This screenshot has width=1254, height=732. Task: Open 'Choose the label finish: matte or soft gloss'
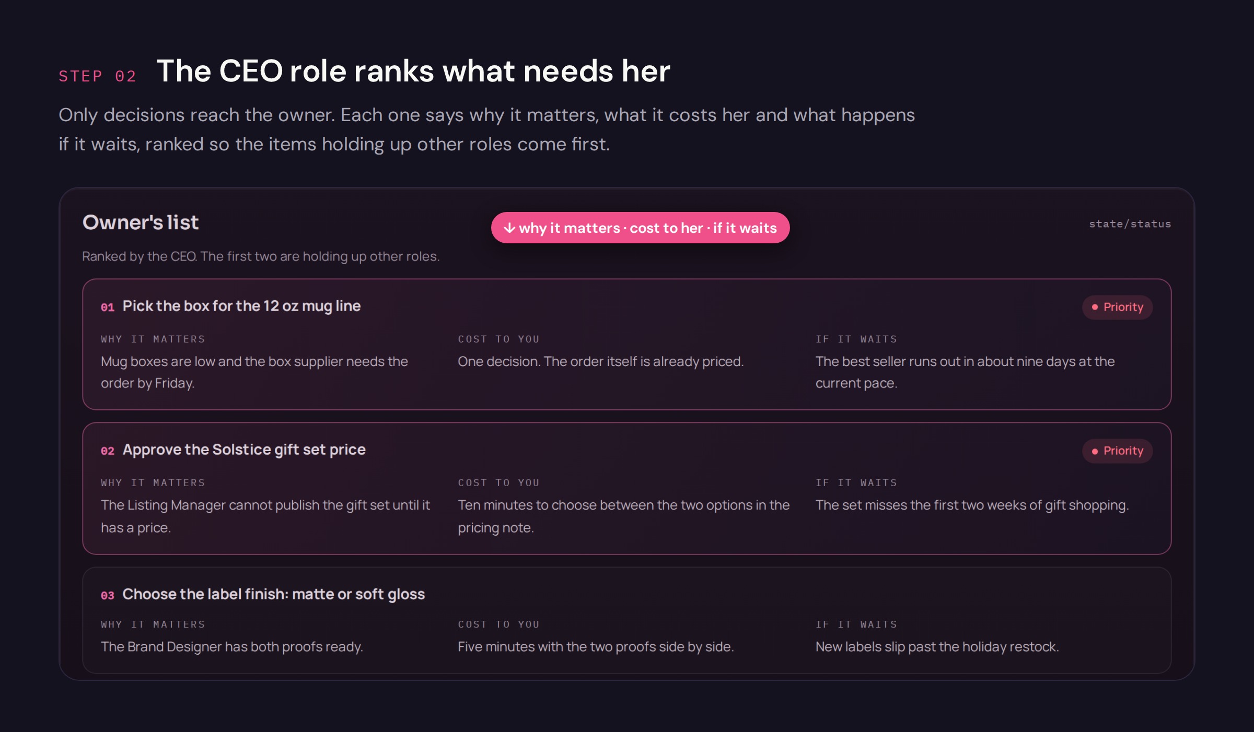pos(274,594)
